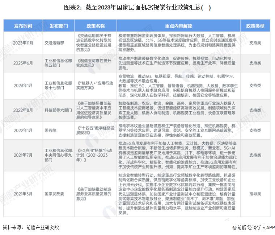Select the 2023年6月 date cell
Viewport: 275px width, 235px height.
(x=23, y=63)
